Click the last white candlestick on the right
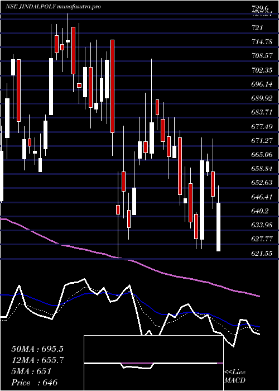 (219, 227)
